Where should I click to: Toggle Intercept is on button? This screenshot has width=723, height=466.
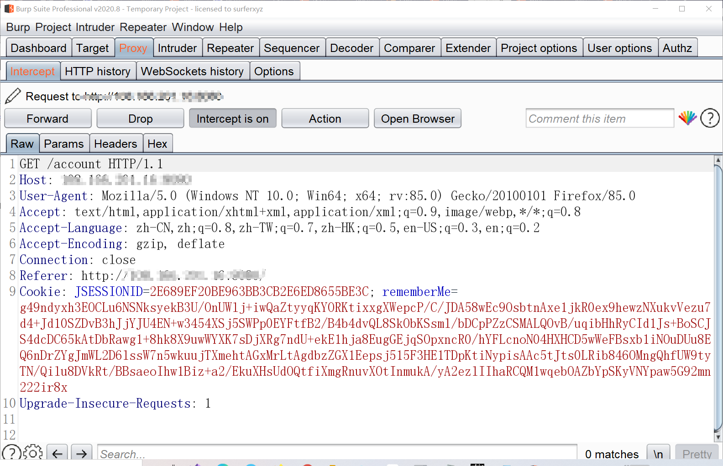click(x=233, y=119)
